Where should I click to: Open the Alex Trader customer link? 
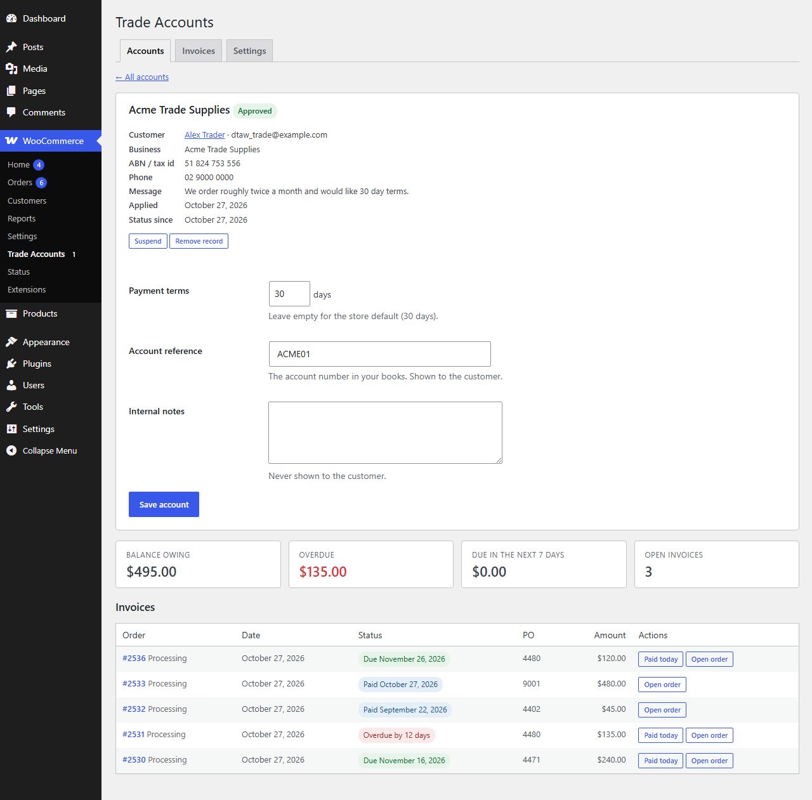click(204, 134)
